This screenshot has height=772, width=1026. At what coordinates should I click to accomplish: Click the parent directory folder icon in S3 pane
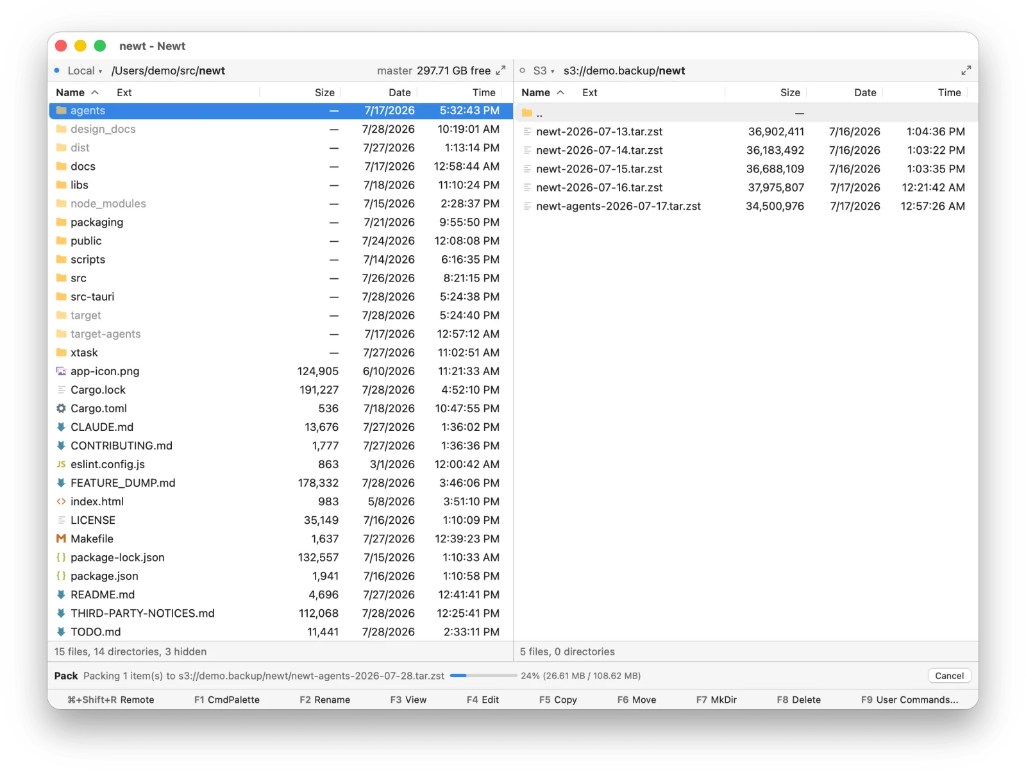pyautogui.click(x=527, y=113)
